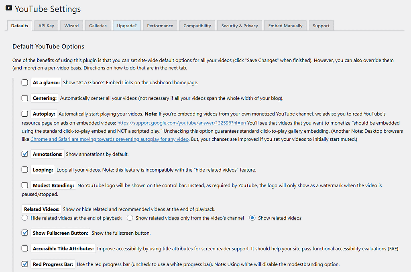Viewport: 411px width, 272px height.
Task: Open the Embed Manually tab
Action: point(285,25)
